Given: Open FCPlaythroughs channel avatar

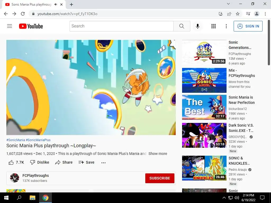Looking at the screenshot, I should 15,178.
